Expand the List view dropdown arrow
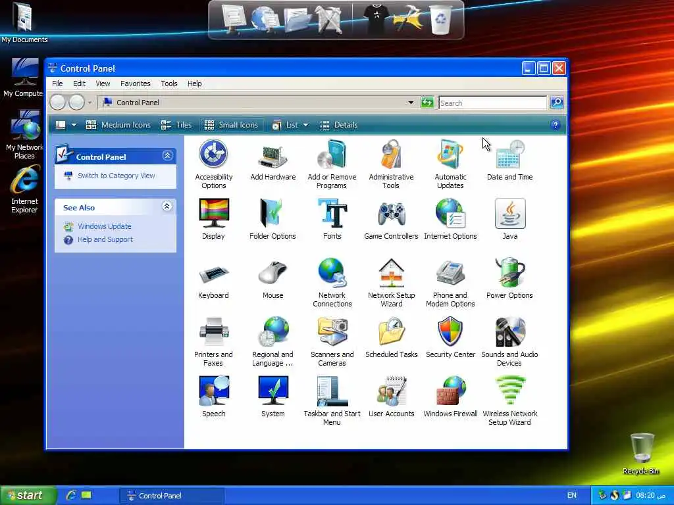Screen dimensions: 674x505 tap(305, 125)
